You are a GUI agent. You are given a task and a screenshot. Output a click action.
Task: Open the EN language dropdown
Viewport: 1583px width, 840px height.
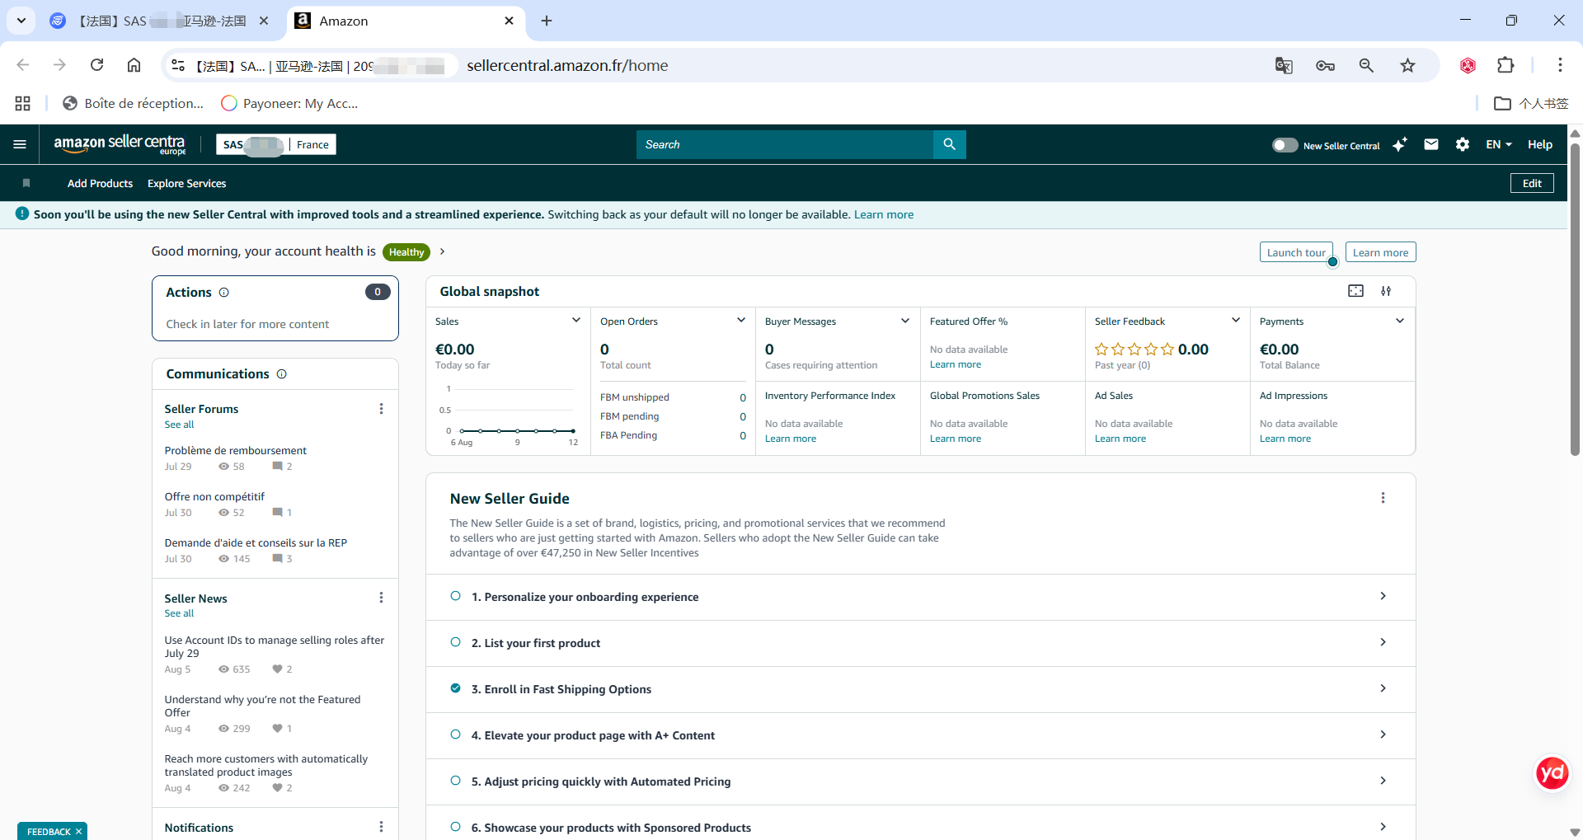tap(1499, 144)
